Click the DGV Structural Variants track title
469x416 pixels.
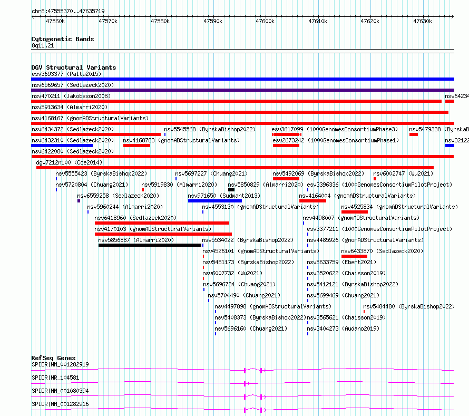point(74,67)
